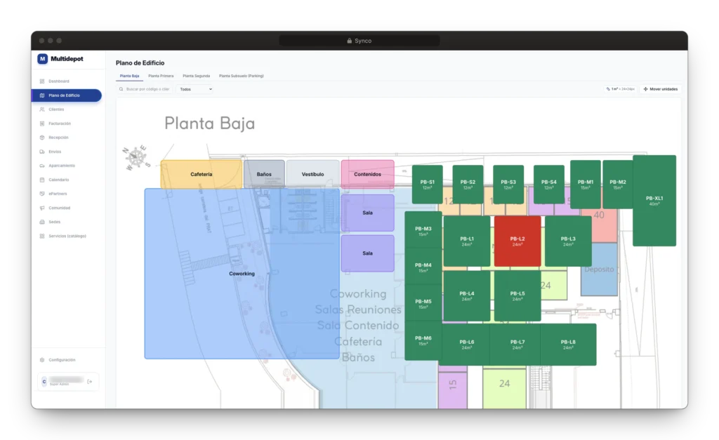Open the Planta Subsuelo (Parking) tab
This screenshot has height=440, width=719.
click(242, 76)
